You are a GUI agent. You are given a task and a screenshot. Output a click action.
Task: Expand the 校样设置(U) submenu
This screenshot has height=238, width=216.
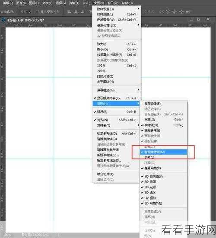(116, 9)
